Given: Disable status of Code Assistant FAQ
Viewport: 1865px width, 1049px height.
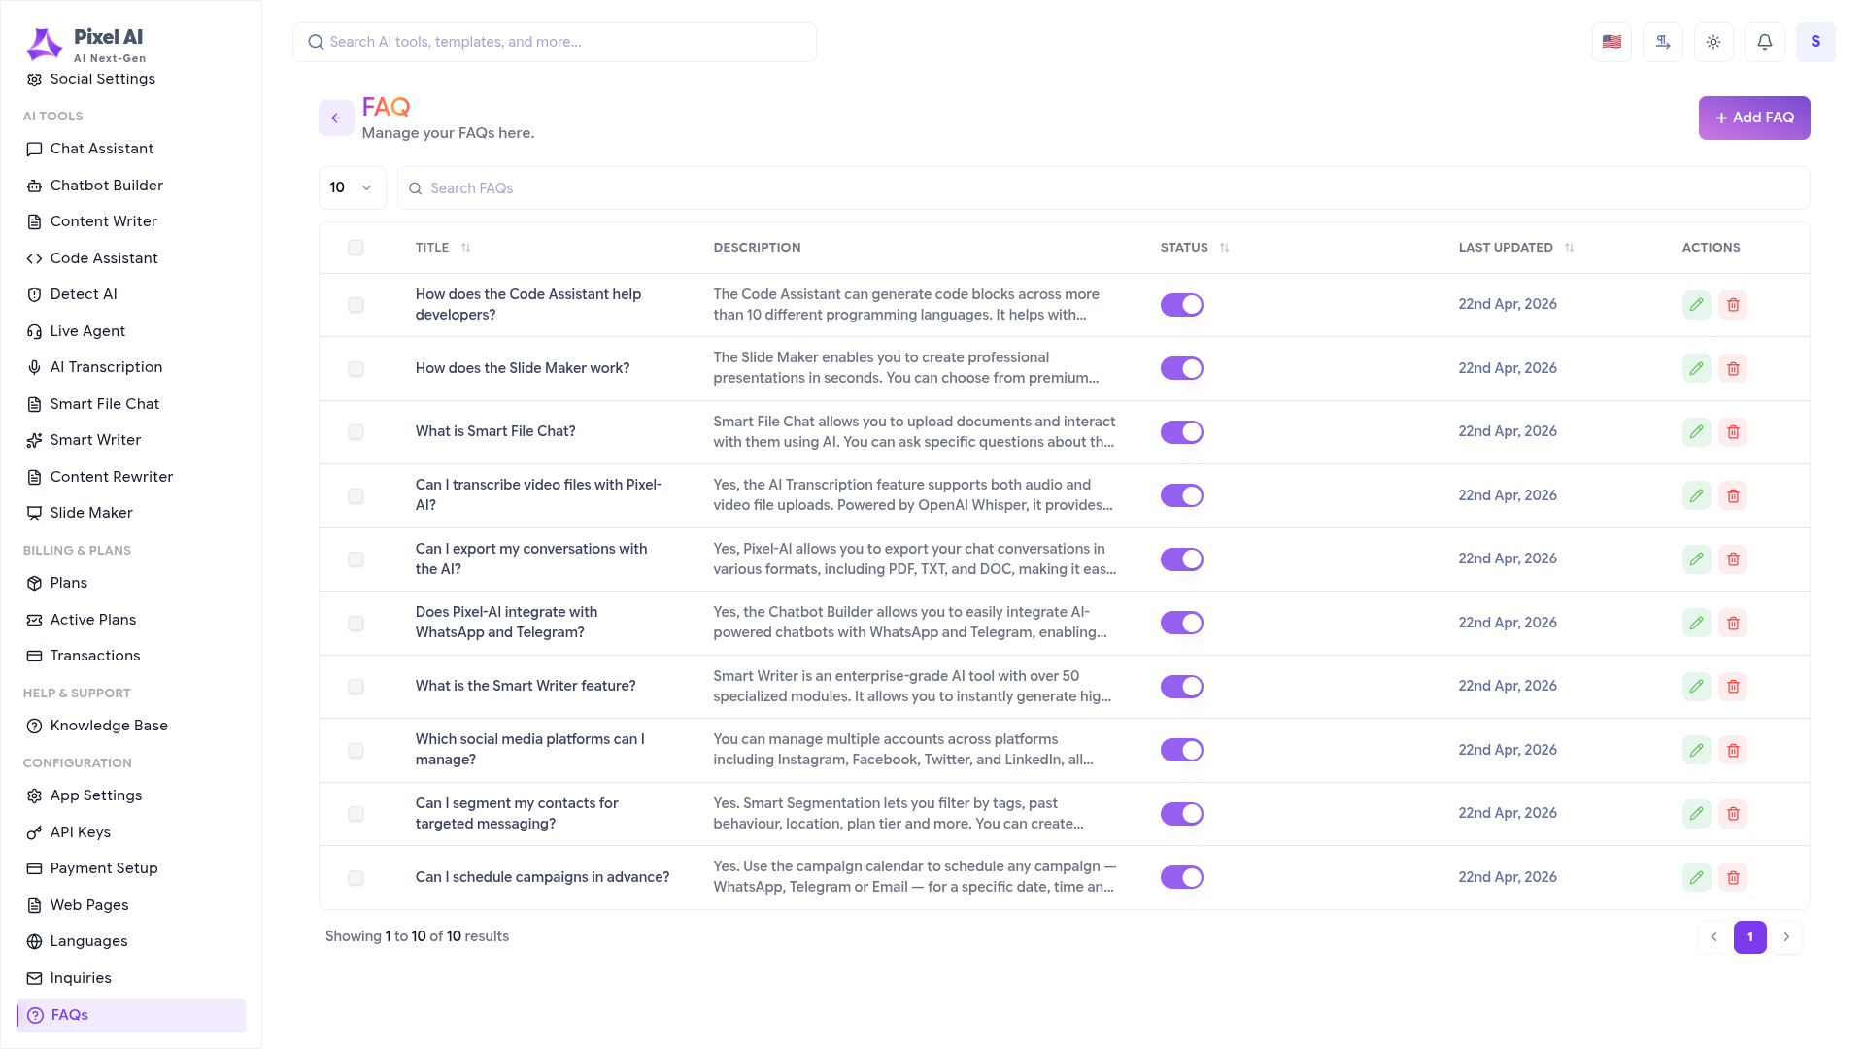Looking at the screenshot, I should click(x=1182, y=305).
